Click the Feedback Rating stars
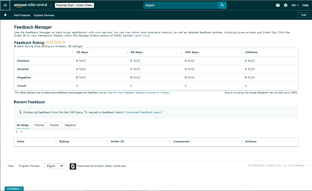This screenshot has width=312, height=191. pos(55,42)
